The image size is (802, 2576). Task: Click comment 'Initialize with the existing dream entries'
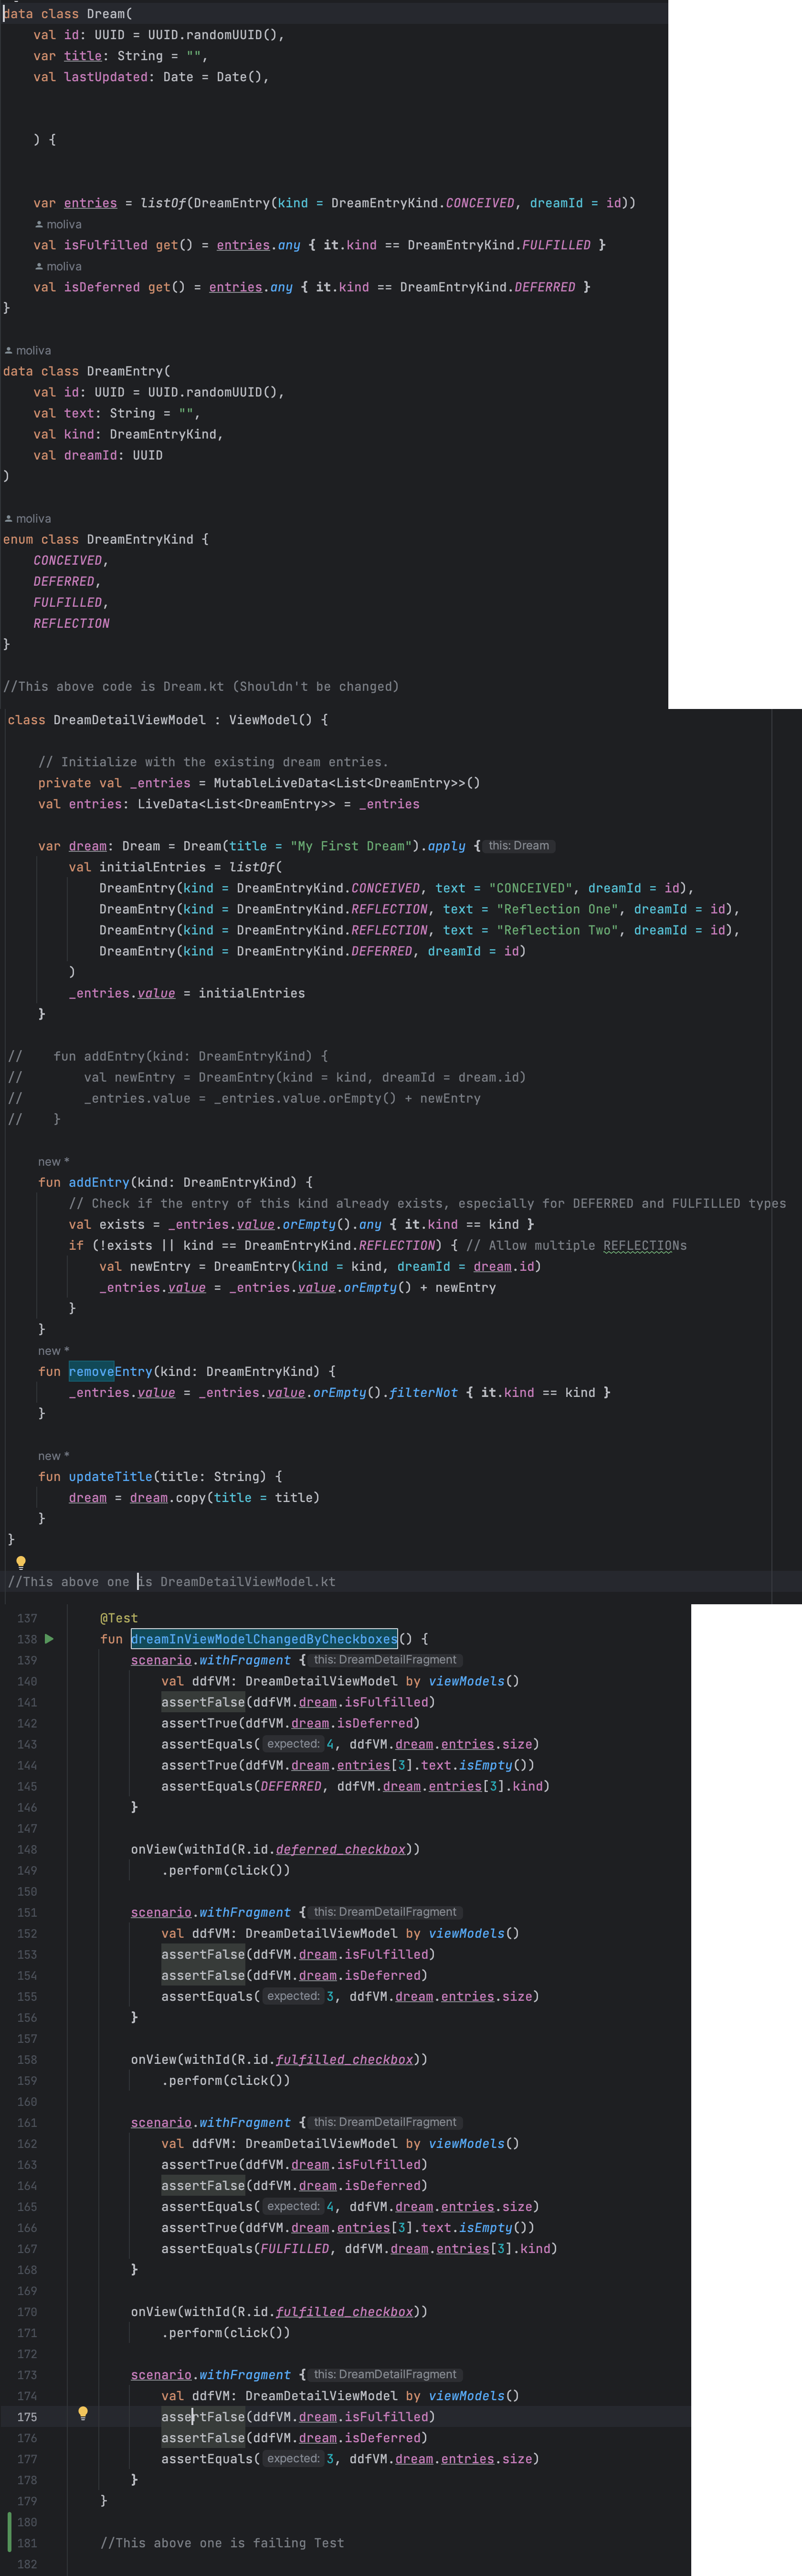point(213,762)
